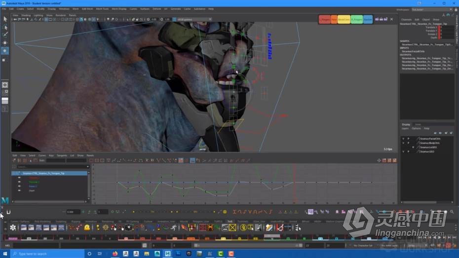Click the clapperboard shelf icon
Image resolution: width=459 pixels, height=258 pixels.
225,227
